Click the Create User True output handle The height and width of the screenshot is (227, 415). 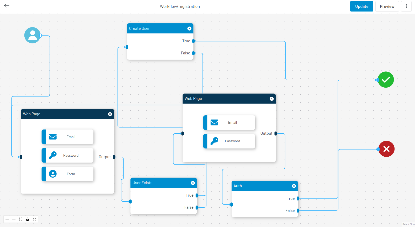pyautogui.click(x=193, y=41)
